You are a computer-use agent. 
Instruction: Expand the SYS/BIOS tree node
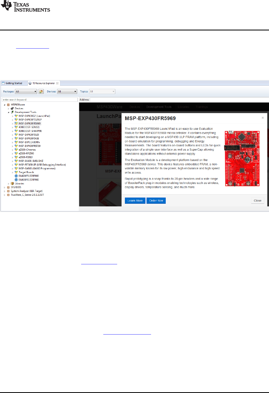[x=5, y=187]
